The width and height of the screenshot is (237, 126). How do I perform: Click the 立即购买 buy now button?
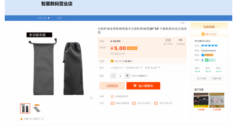[x=112, y=86]
